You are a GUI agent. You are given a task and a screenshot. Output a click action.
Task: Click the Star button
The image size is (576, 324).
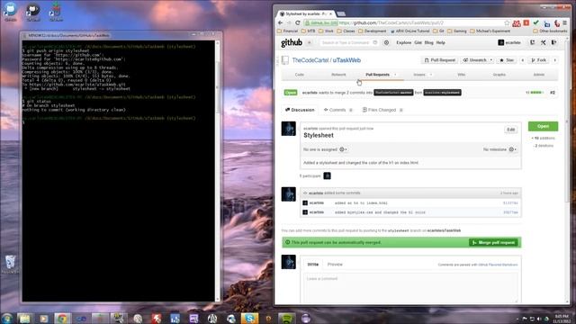click(507, 60)
